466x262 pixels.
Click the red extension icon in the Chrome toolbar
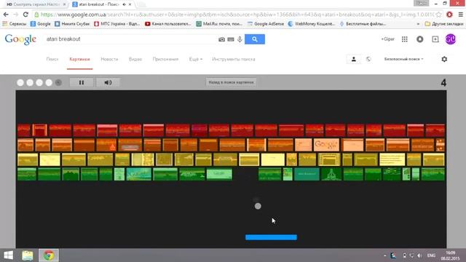point(449,15)
